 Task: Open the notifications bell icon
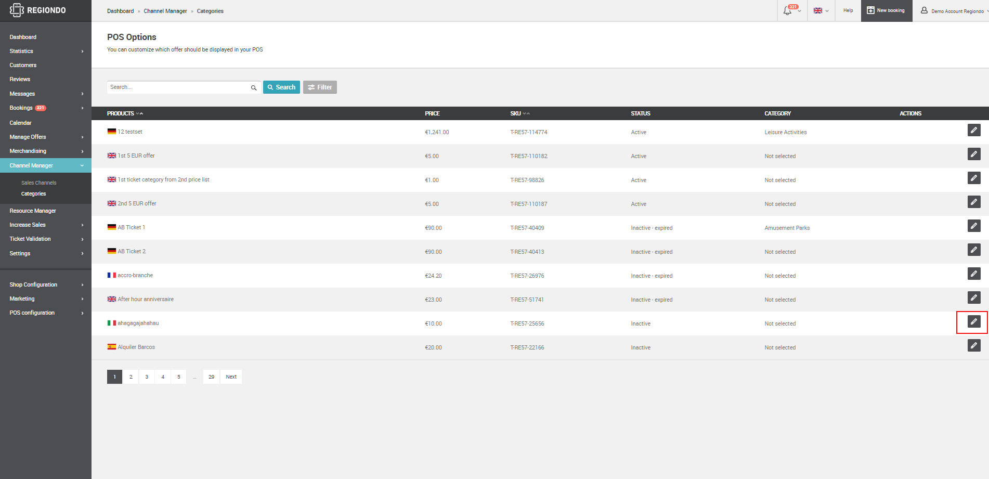coord(787,11)
